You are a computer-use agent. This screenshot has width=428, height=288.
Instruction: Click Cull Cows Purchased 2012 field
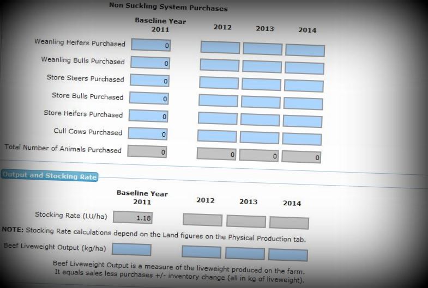click(216, 136)
